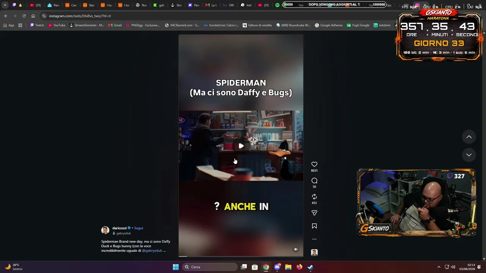Open Discord from the taskbar

pos(277,267)
